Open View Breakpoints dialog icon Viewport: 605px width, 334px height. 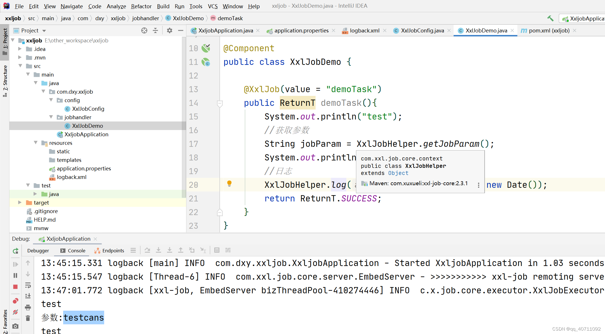click(15, 301)
